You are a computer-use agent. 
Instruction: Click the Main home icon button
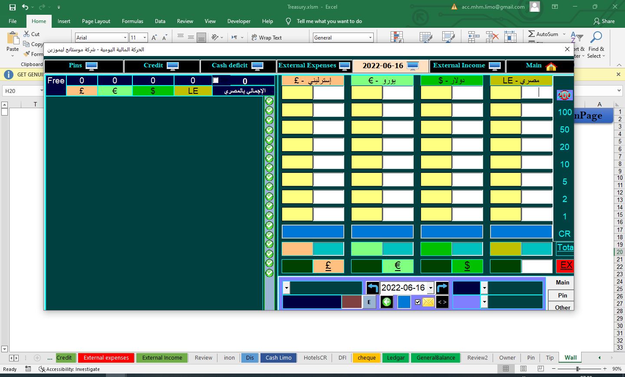(539, 66)
